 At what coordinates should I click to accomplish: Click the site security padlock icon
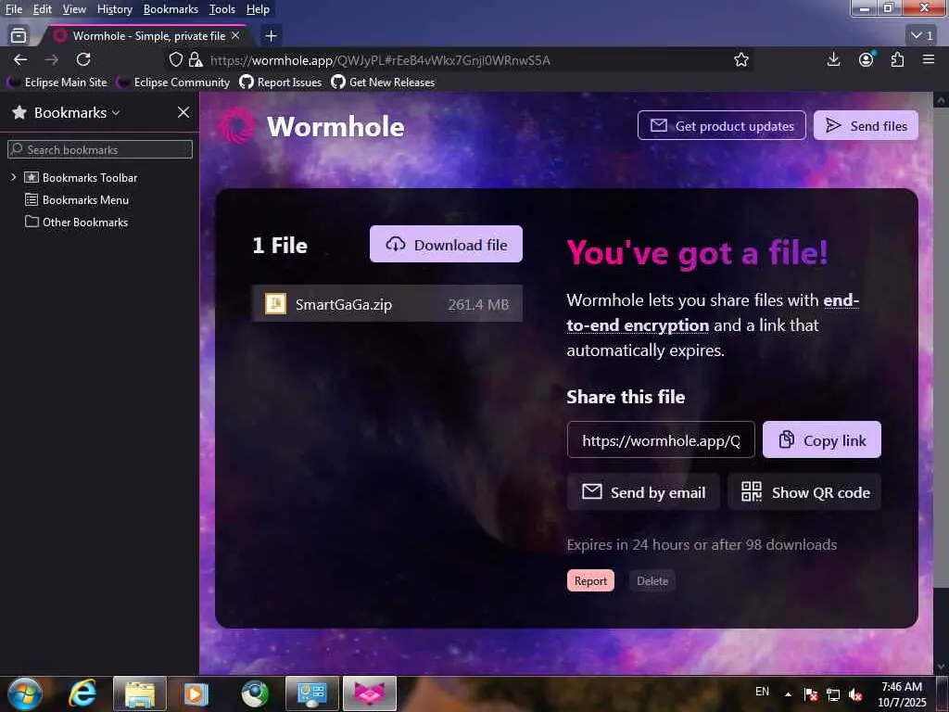click(x=196, y=59)
